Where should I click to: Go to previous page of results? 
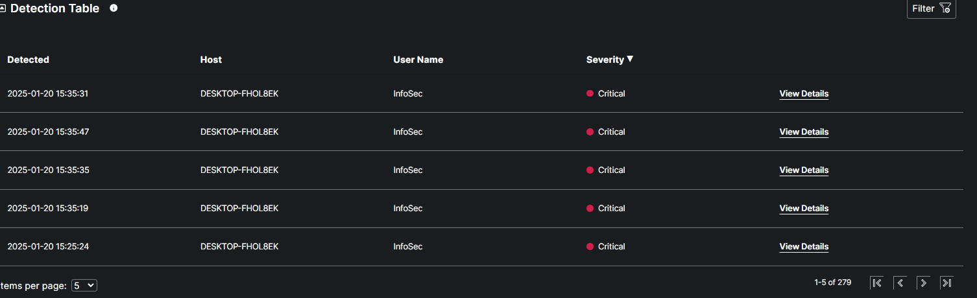(900, 282)
